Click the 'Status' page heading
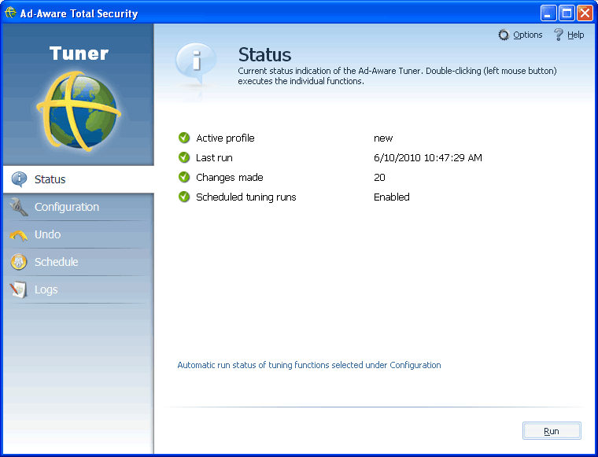598x457 pixels. (264, 54)
